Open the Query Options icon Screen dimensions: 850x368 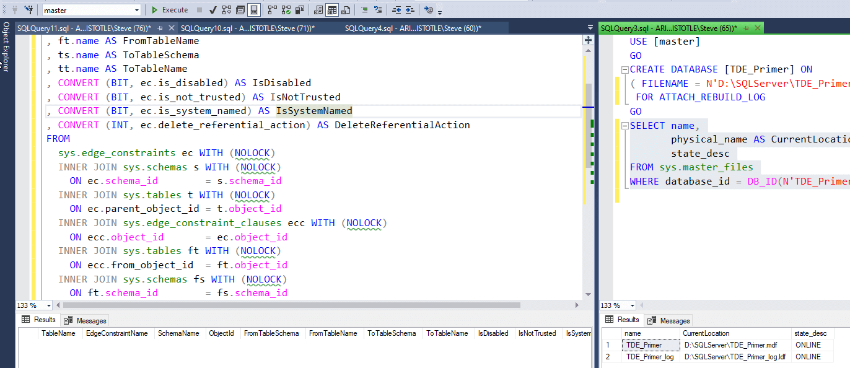(x=240, y=10)
